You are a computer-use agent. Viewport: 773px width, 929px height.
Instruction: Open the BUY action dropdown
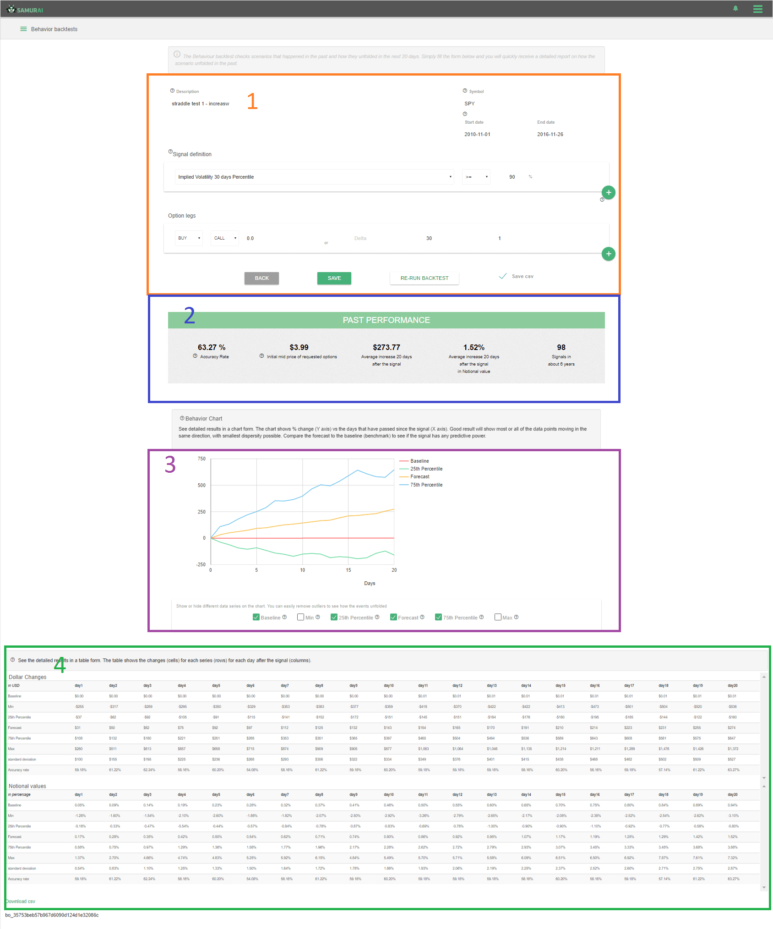(189, 238)
